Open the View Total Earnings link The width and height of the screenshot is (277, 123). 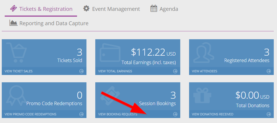coord(115,71)
